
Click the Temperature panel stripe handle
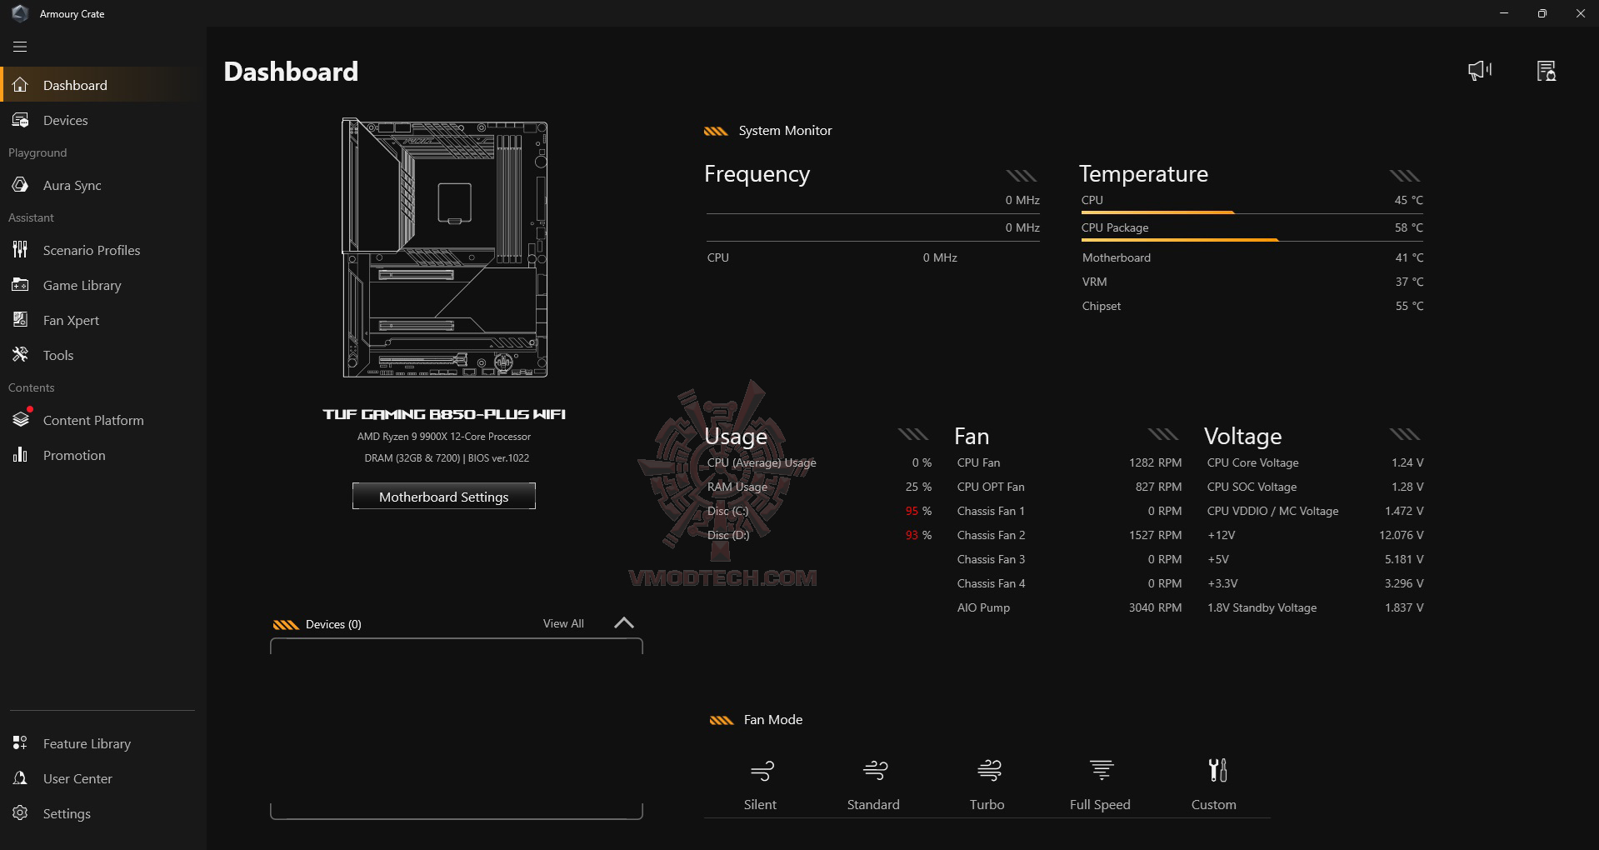click(1405, 175)
